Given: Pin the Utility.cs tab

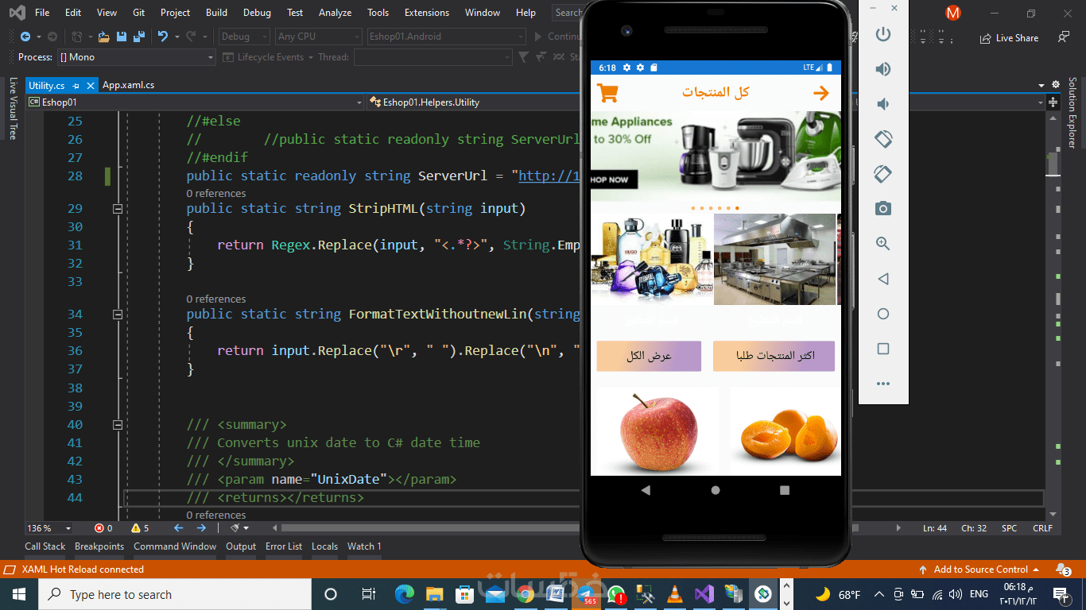Looking at the screenshot, I should 76,85.
